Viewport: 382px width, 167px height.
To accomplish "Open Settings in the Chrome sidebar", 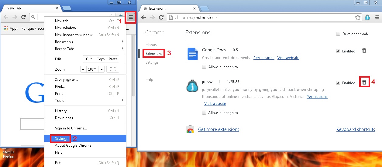I will pyautogui.click(x=152, y=62).
